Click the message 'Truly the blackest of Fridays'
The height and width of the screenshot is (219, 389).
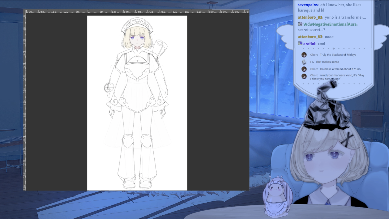click(338, 55)
